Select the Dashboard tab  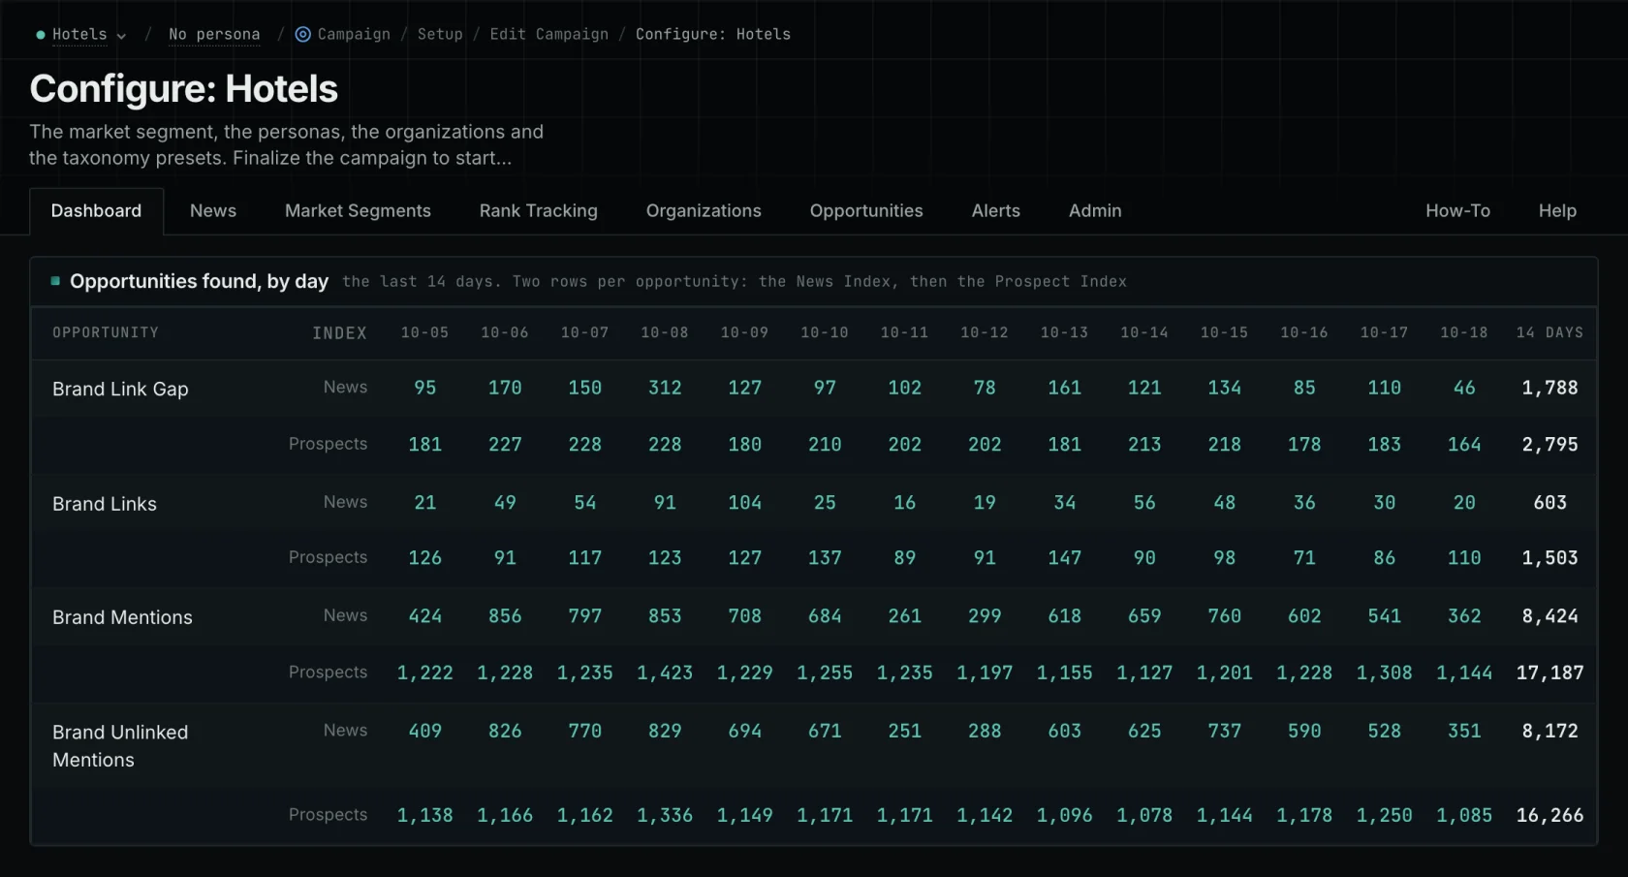[x=96, y=211]
